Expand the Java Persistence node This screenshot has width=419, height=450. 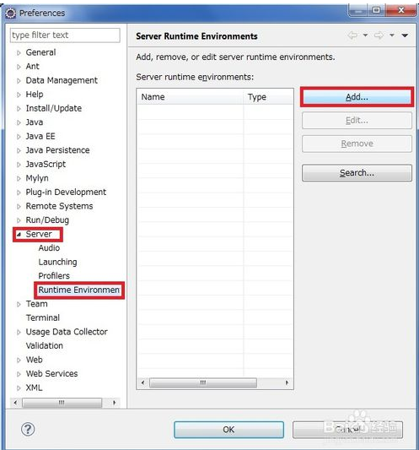click(x=19, y=150)
